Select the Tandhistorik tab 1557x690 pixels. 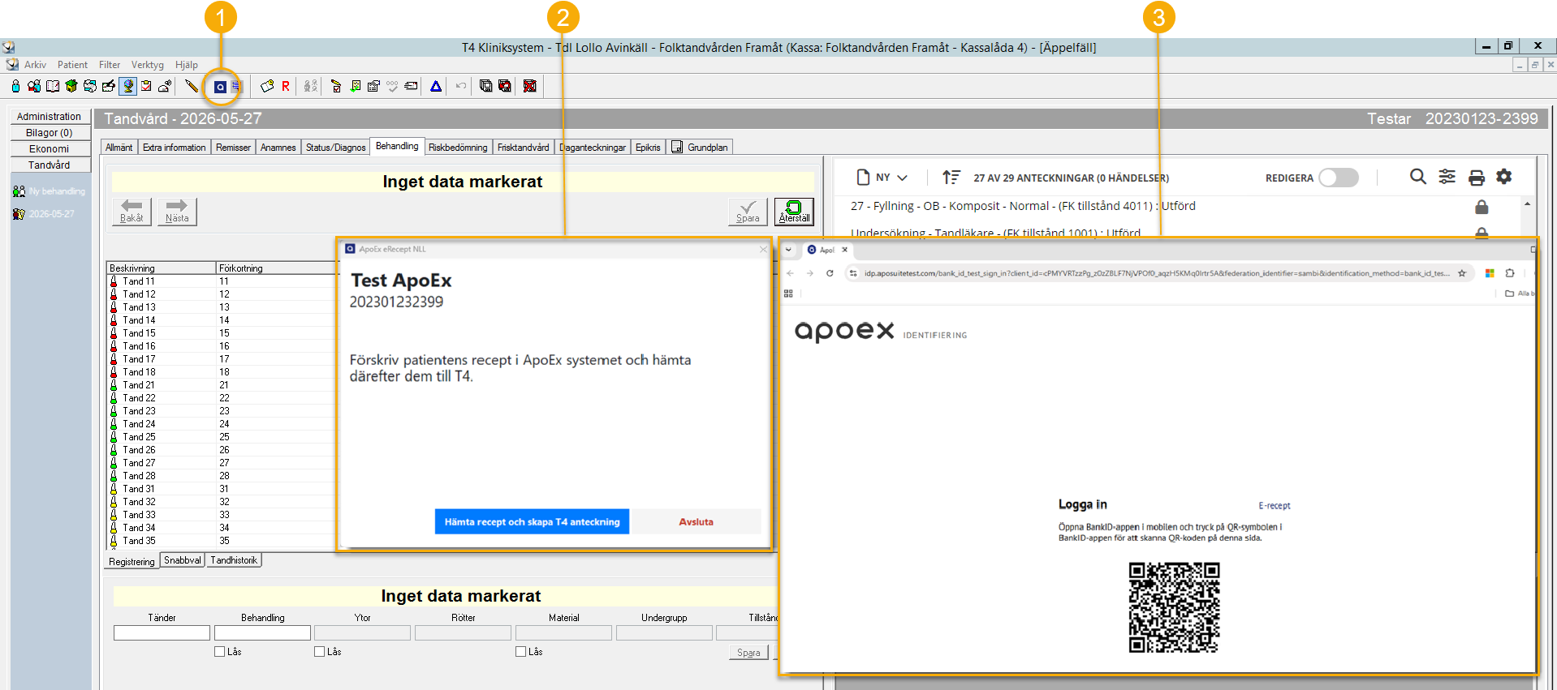(234, 560)
